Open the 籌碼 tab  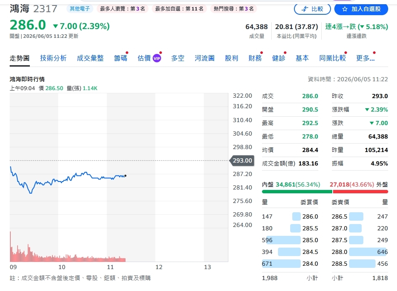point(121,58)
